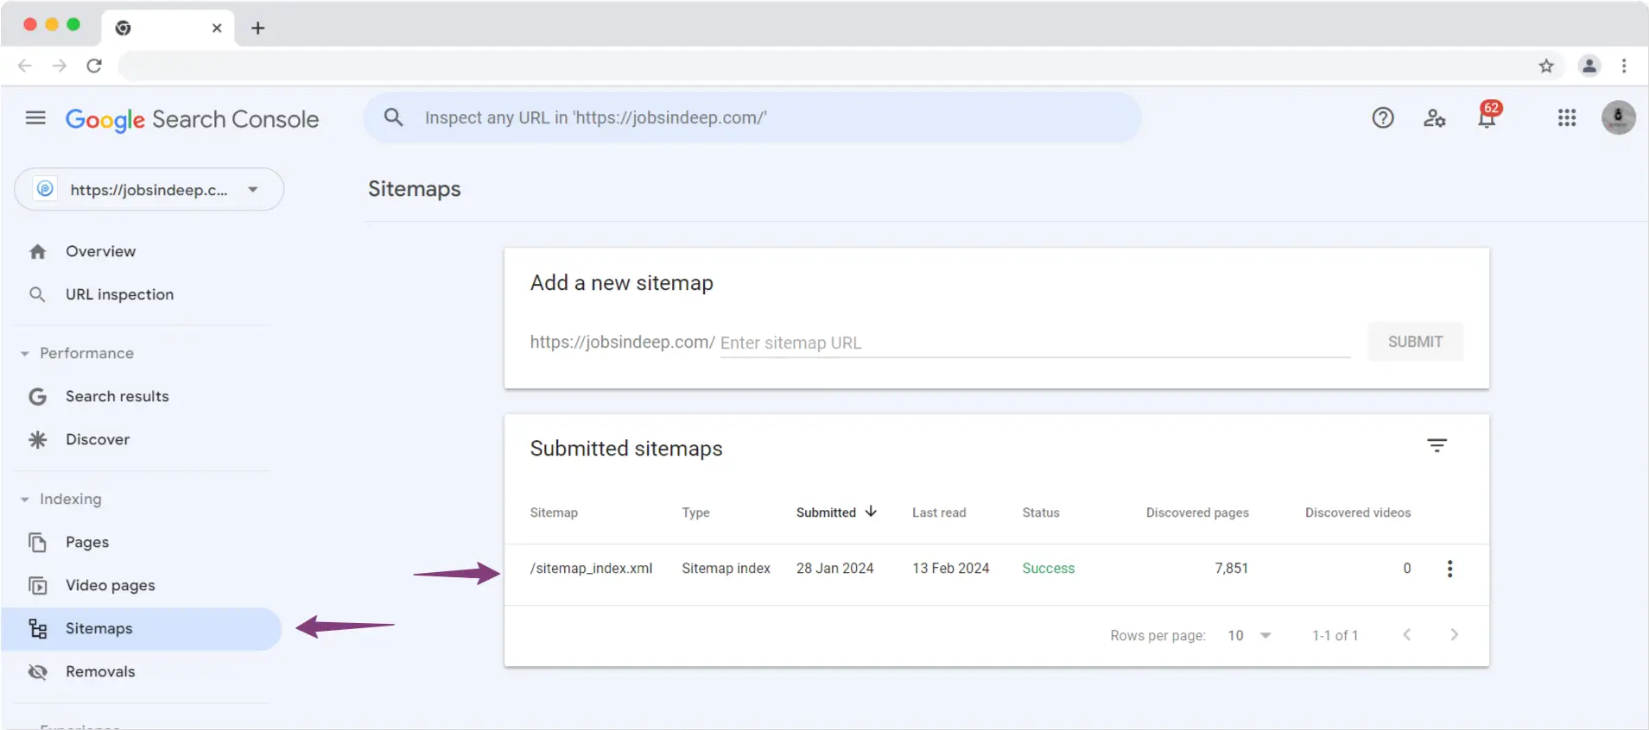The image size is (1649, 730).
Task: Click the Help question mark icon
Action: click(1382, 118)
